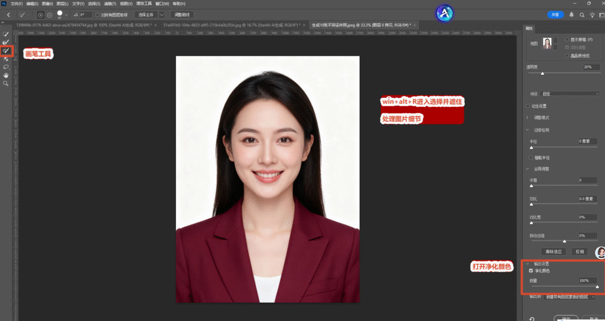Open the 视图 mode dropdown

click(x=555, y=44)
